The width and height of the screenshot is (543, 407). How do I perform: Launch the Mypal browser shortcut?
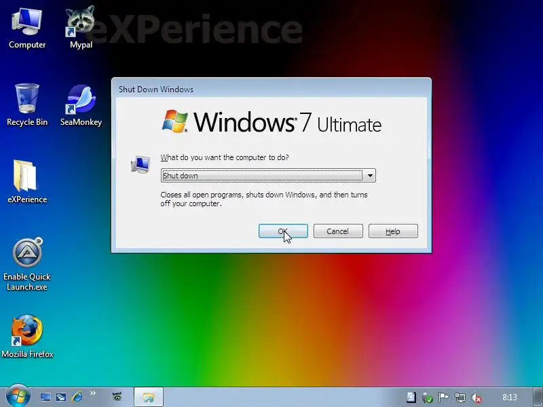(x=81, y=28)
